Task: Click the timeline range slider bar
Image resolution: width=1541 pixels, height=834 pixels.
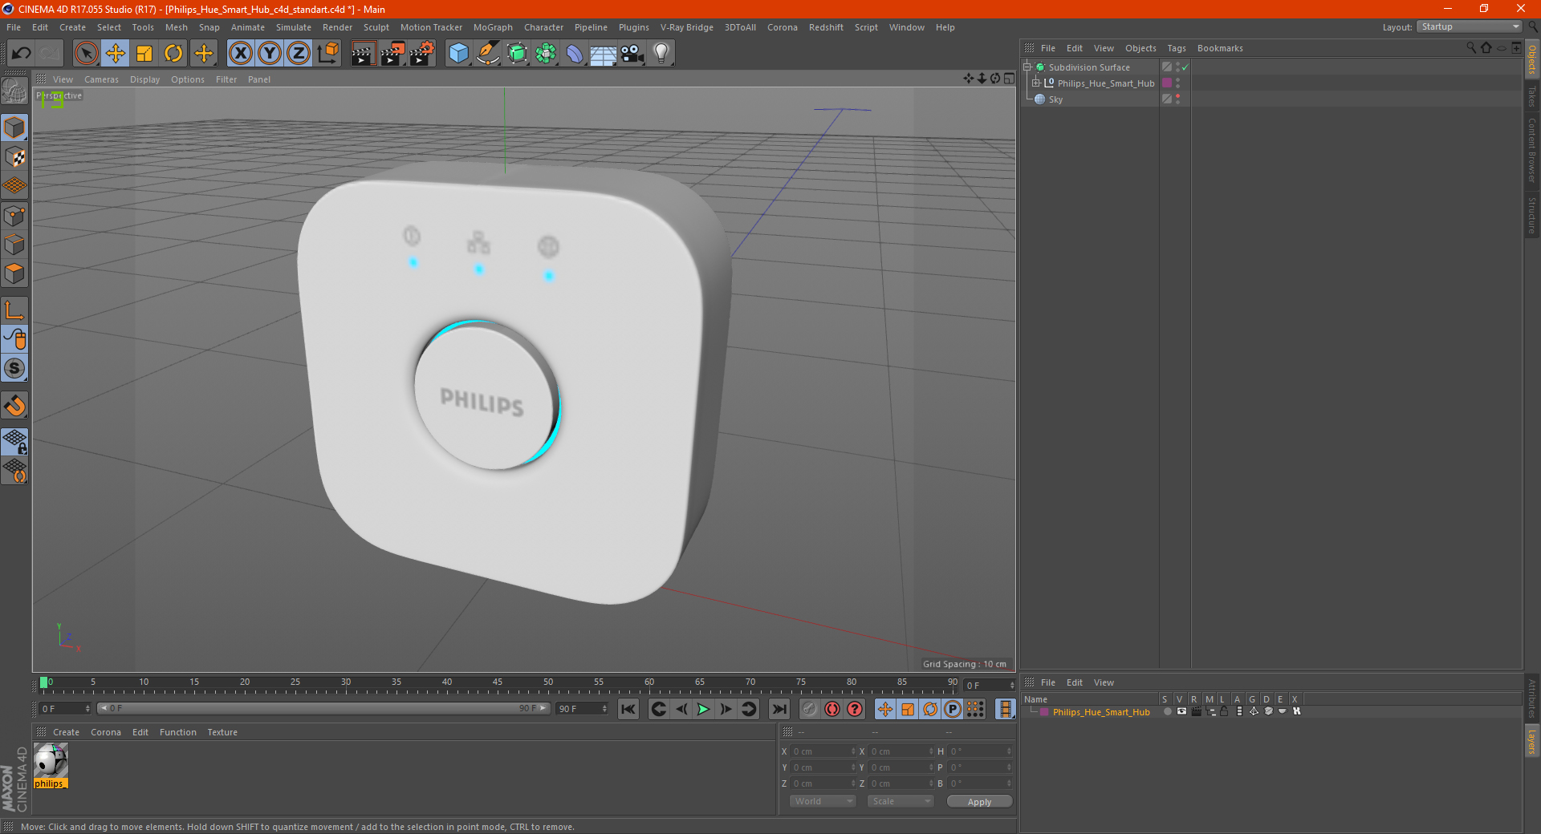Action: [x=323, y=708]
